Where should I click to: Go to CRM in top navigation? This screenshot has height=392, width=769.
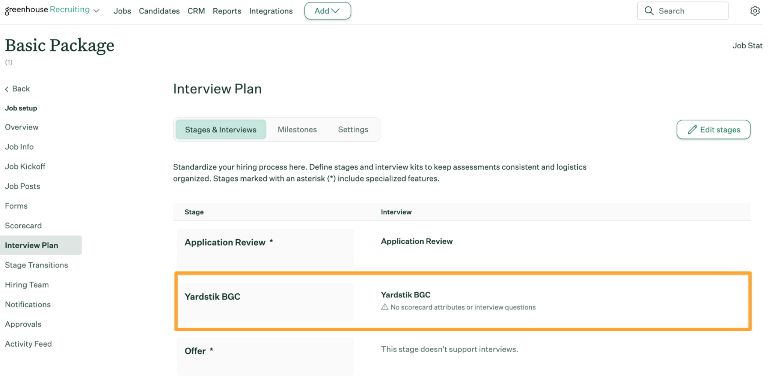[x=196, y=11]
